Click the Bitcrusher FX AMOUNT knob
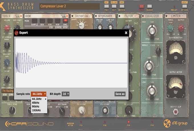This screenshot has width=194, height=131. click(x=105, y=110)
